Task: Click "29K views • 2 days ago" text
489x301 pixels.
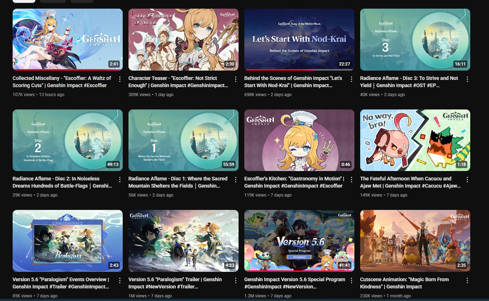Action: tap(35, 195)
